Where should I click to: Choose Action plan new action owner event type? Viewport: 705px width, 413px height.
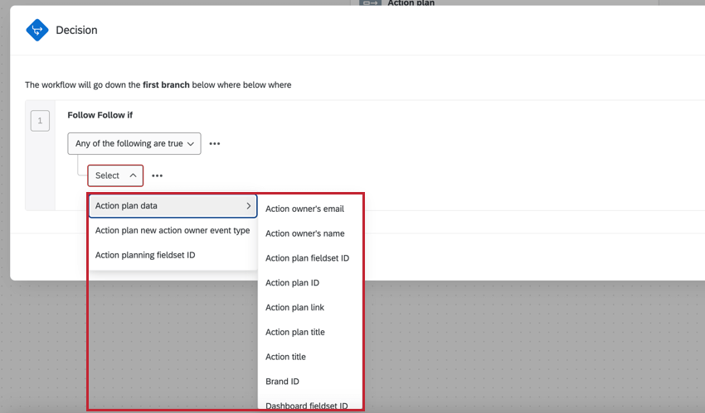173,230
